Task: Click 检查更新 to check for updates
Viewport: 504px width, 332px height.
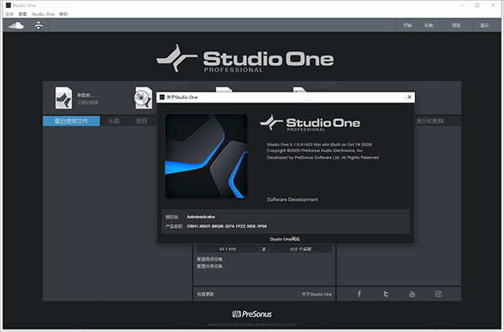Action: tap(206, 294)
